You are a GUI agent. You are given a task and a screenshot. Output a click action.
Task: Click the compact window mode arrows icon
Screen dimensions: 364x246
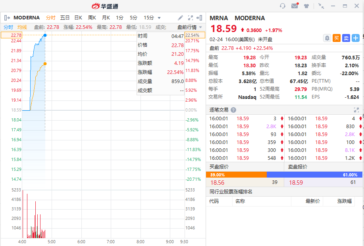321,6
